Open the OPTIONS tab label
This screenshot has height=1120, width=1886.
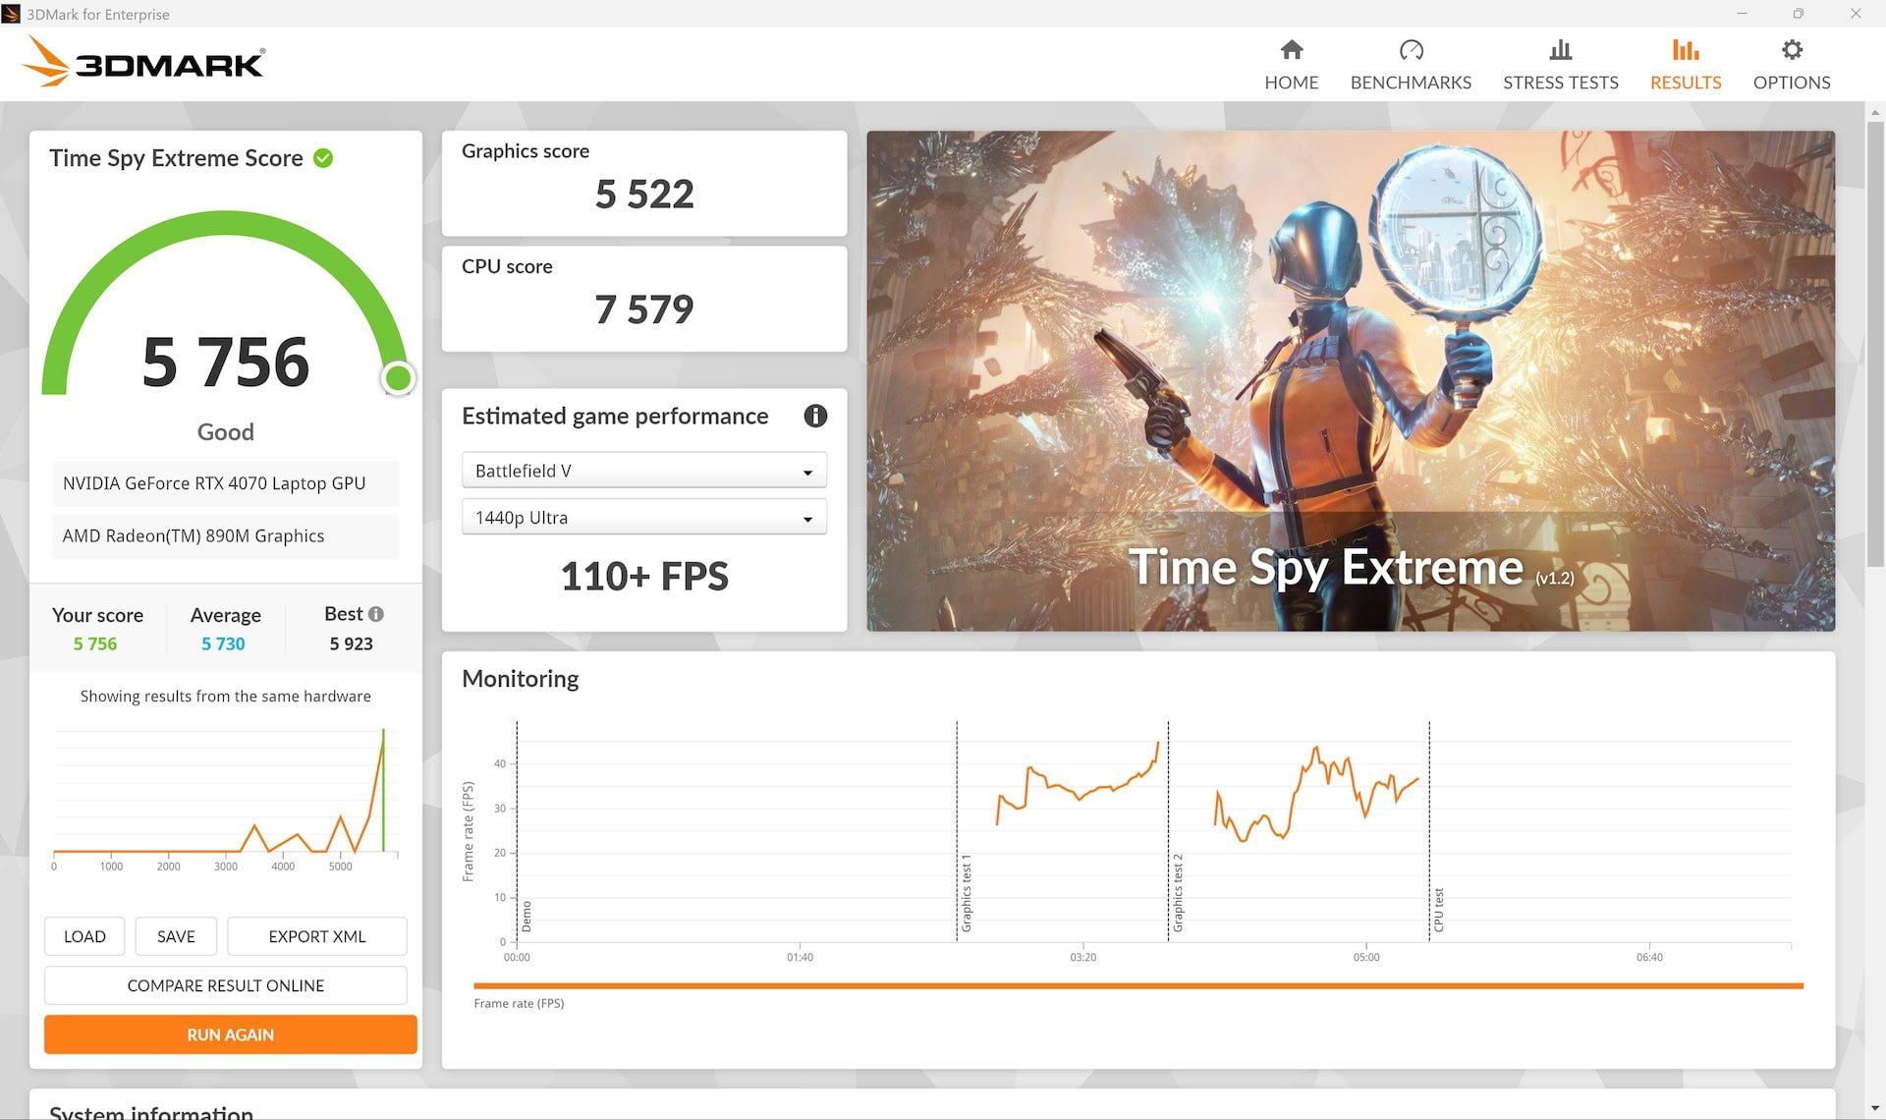[1792, 83]
